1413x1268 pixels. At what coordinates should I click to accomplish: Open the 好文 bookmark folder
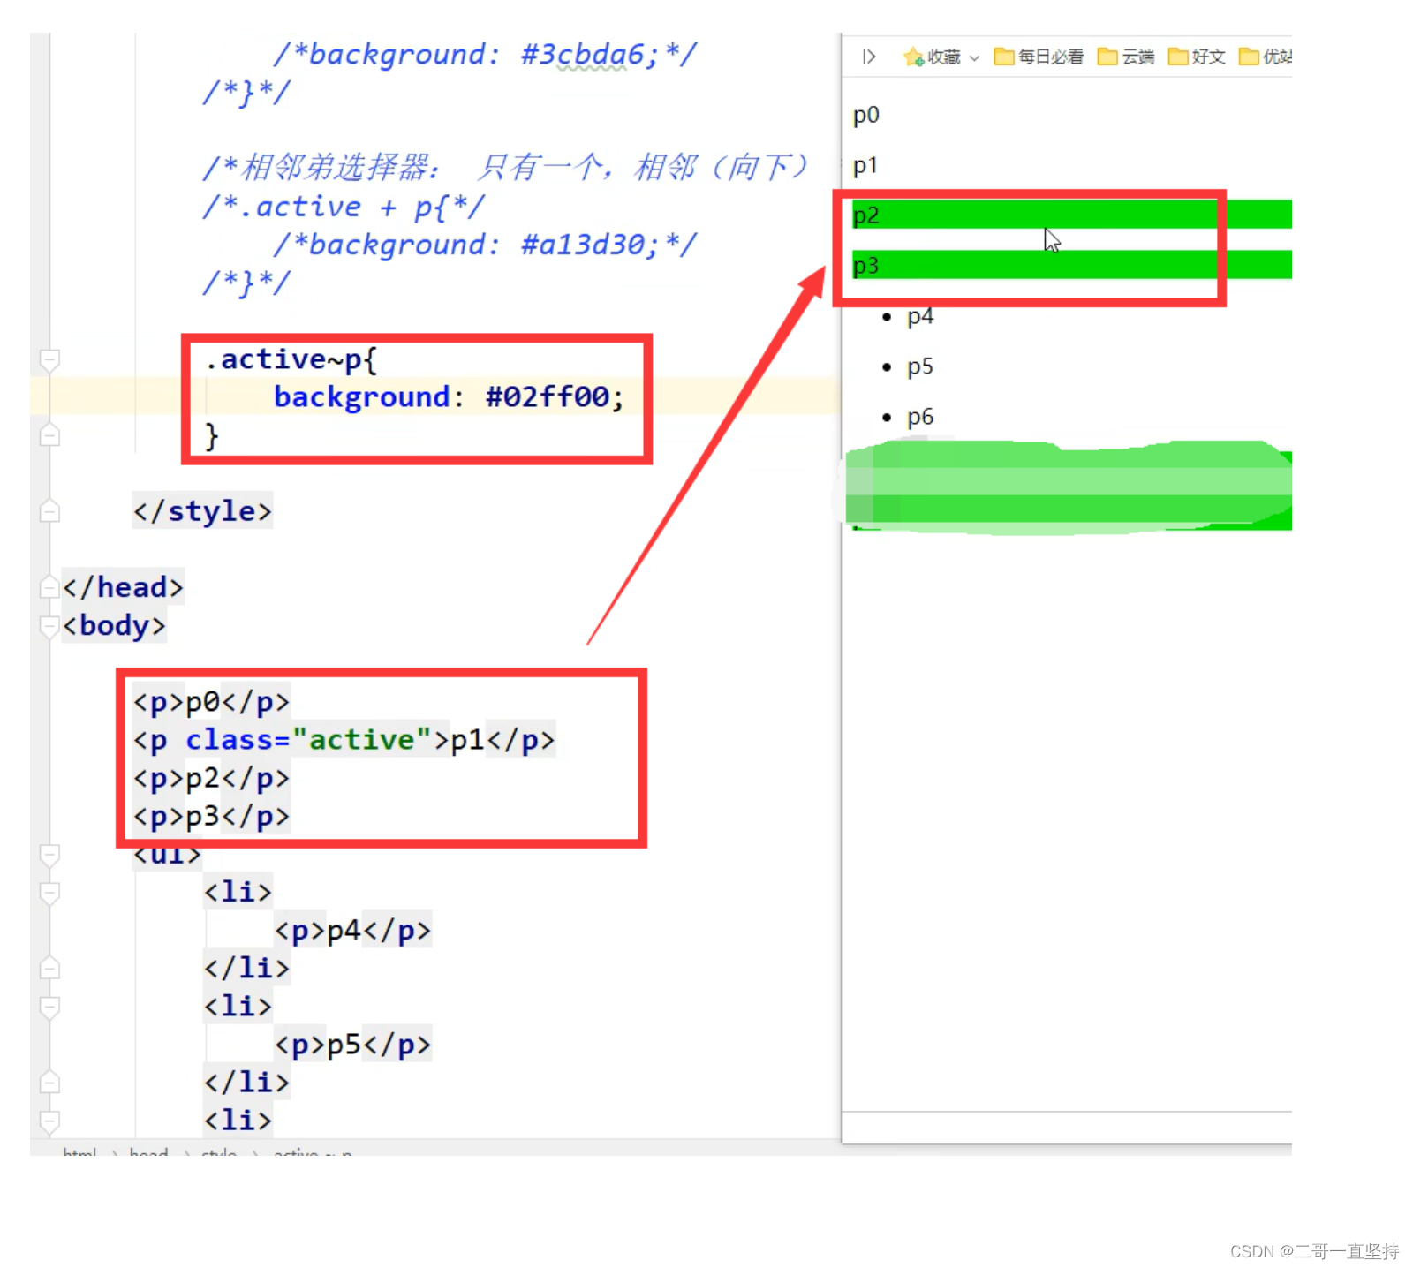pos(1197,57)
